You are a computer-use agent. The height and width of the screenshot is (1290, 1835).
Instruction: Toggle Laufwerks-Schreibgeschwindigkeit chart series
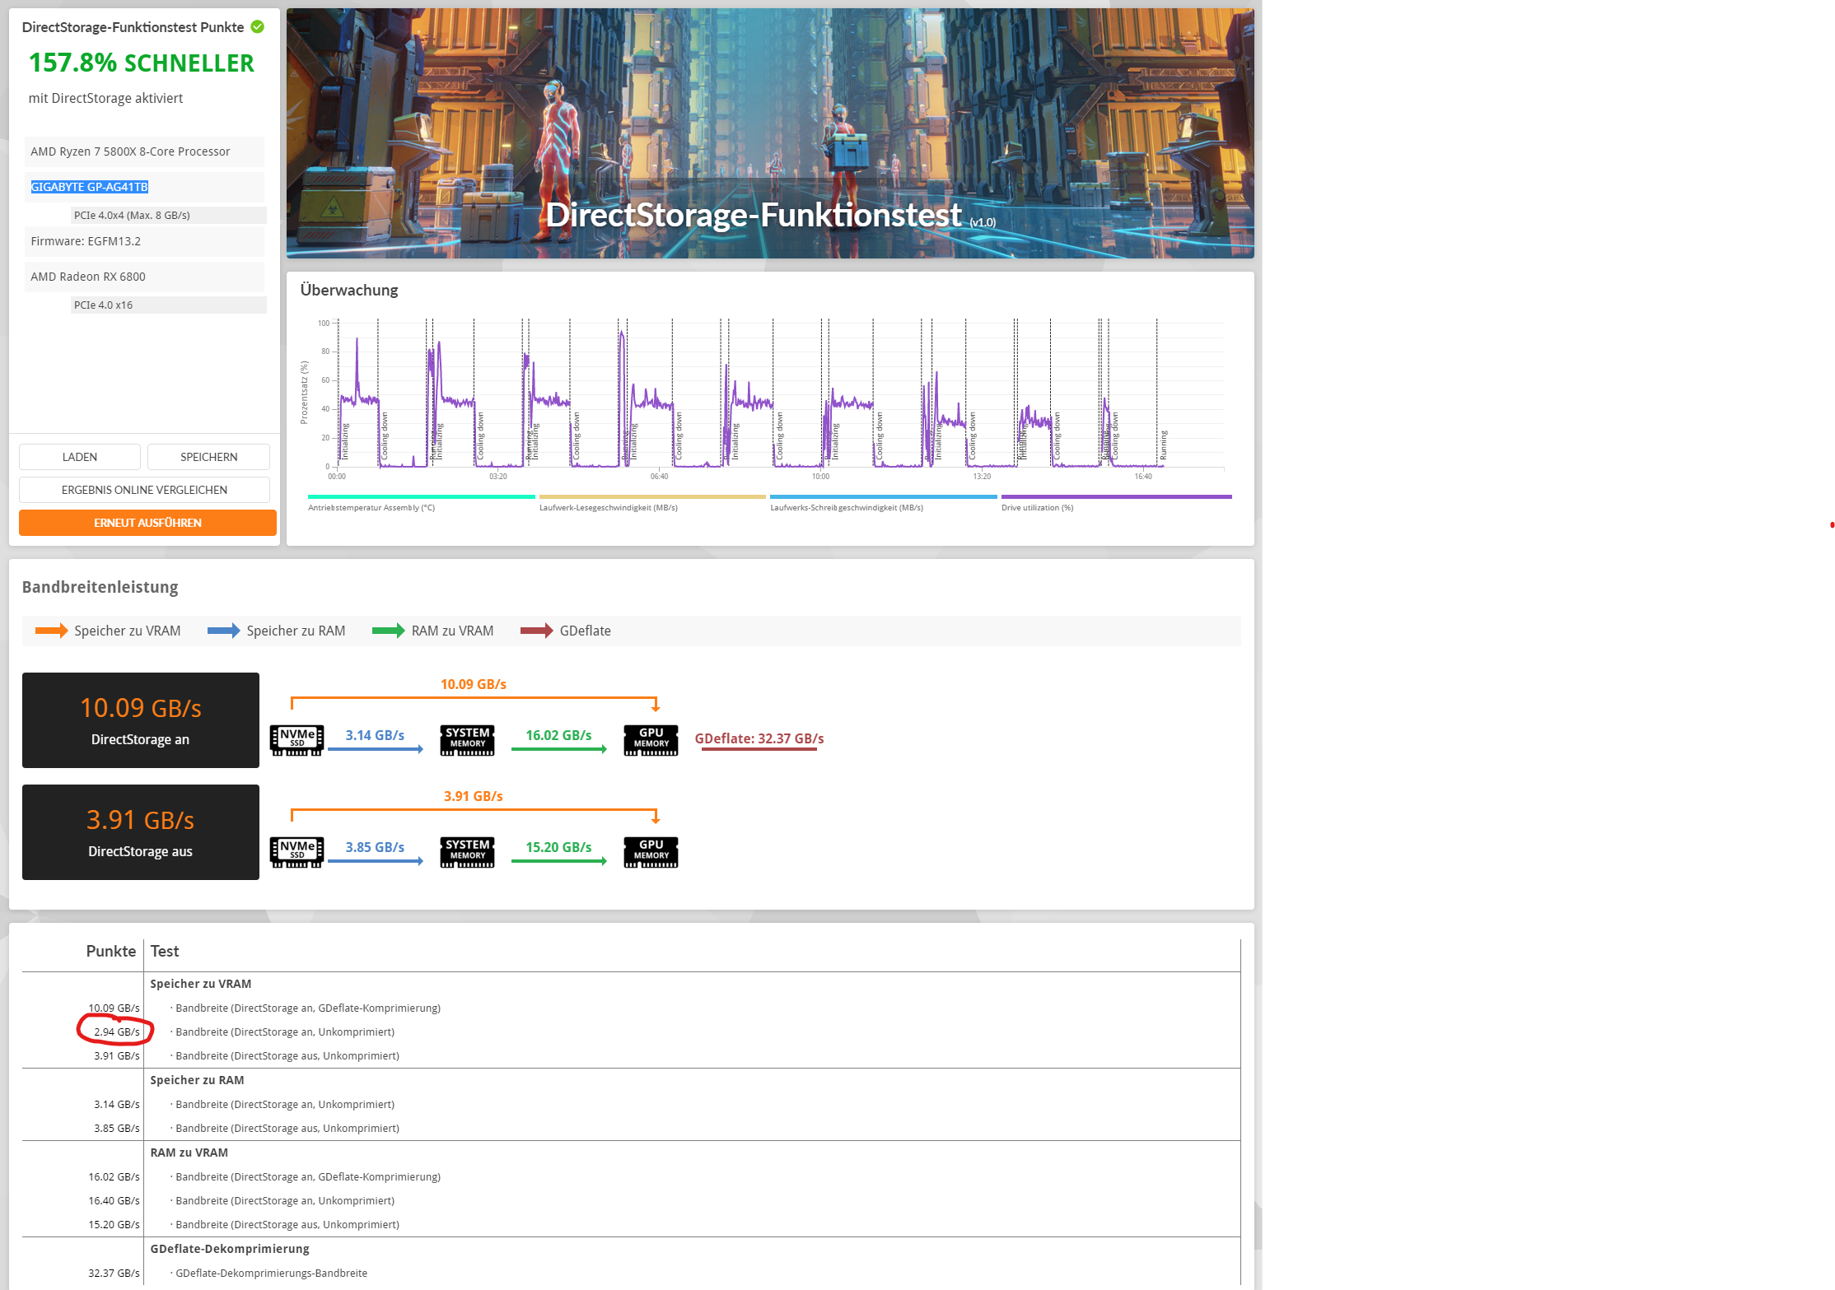[883, 497]
